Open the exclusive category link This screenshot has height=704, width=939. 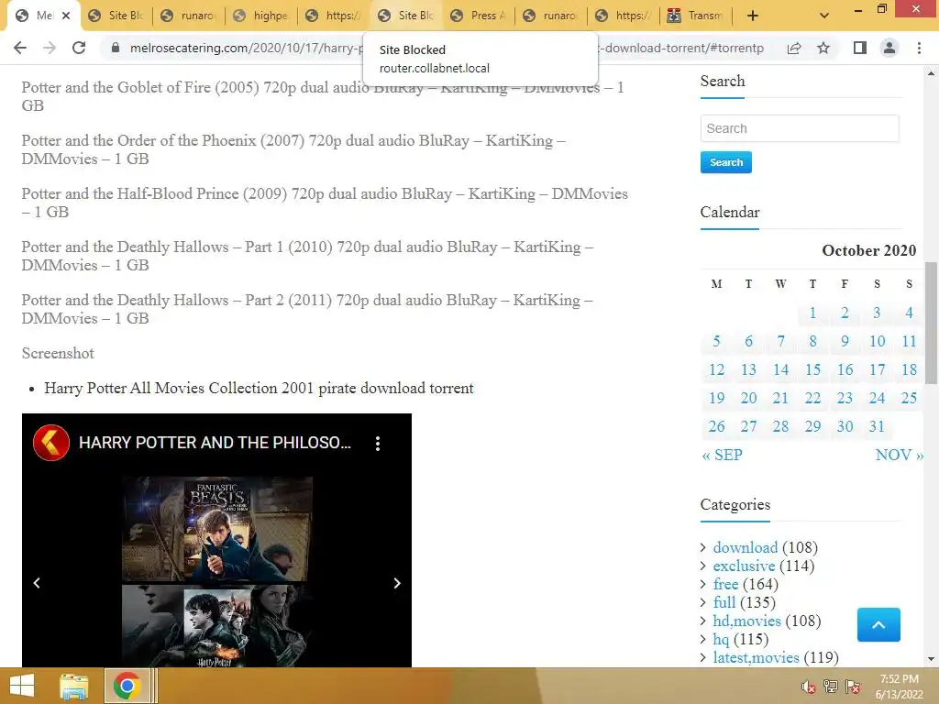[744, 566]
